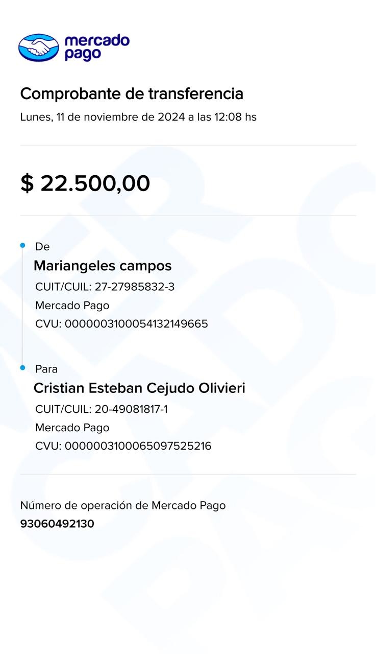Click the Número de operación de Mercado Pago label
This screenshot has width=376, height=654.
pos(123,506)
